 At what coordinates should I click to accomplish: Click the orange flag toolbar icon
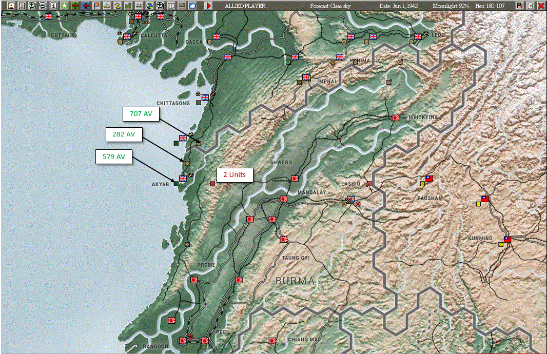click(x=96, y=6)
